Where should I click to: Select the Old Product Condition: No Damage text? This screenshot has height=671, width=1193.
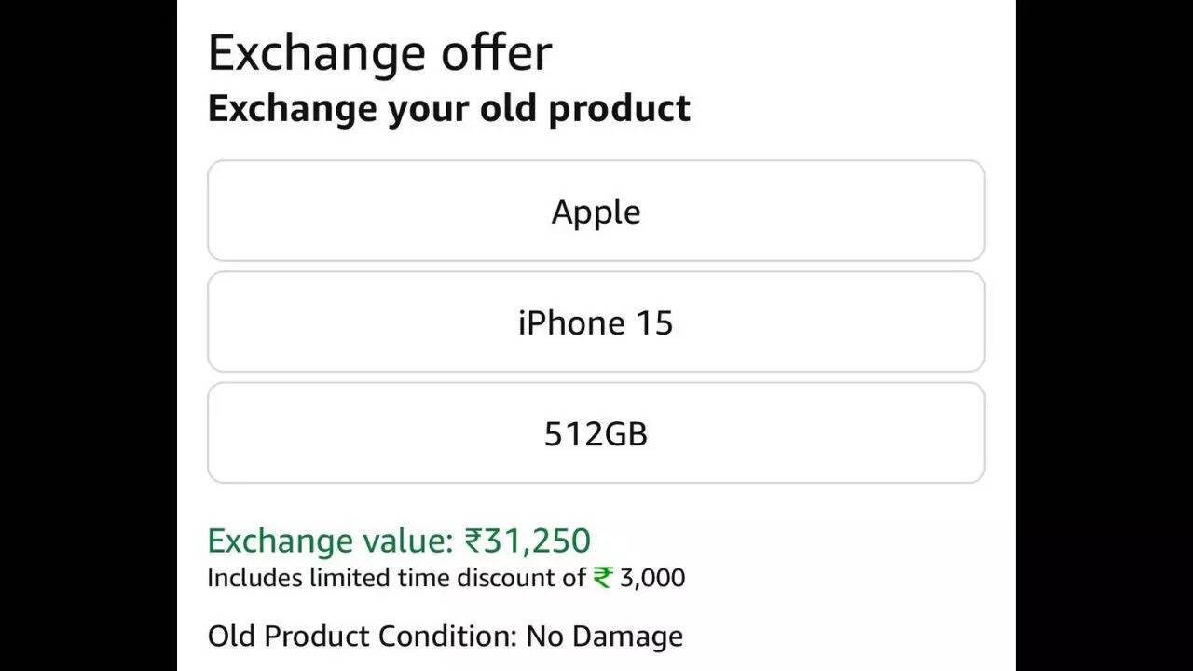pyautogui.click(x=445, y=637)
